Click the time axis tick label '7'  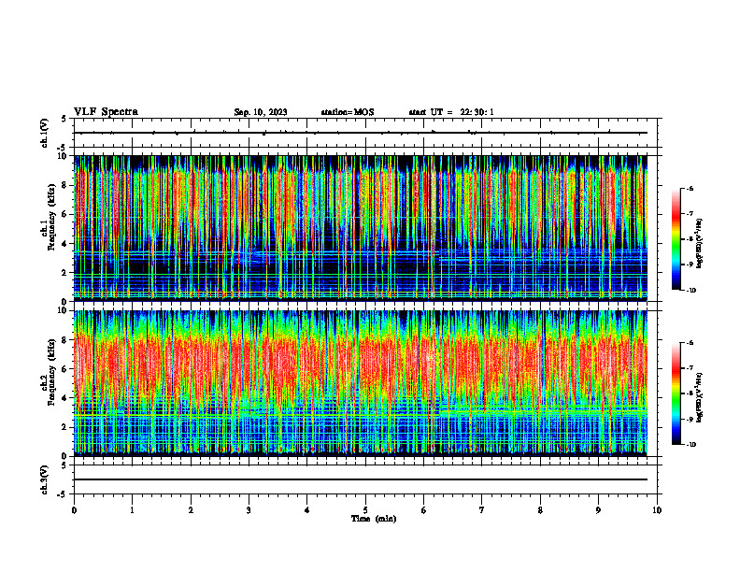(x=482, y=510)
